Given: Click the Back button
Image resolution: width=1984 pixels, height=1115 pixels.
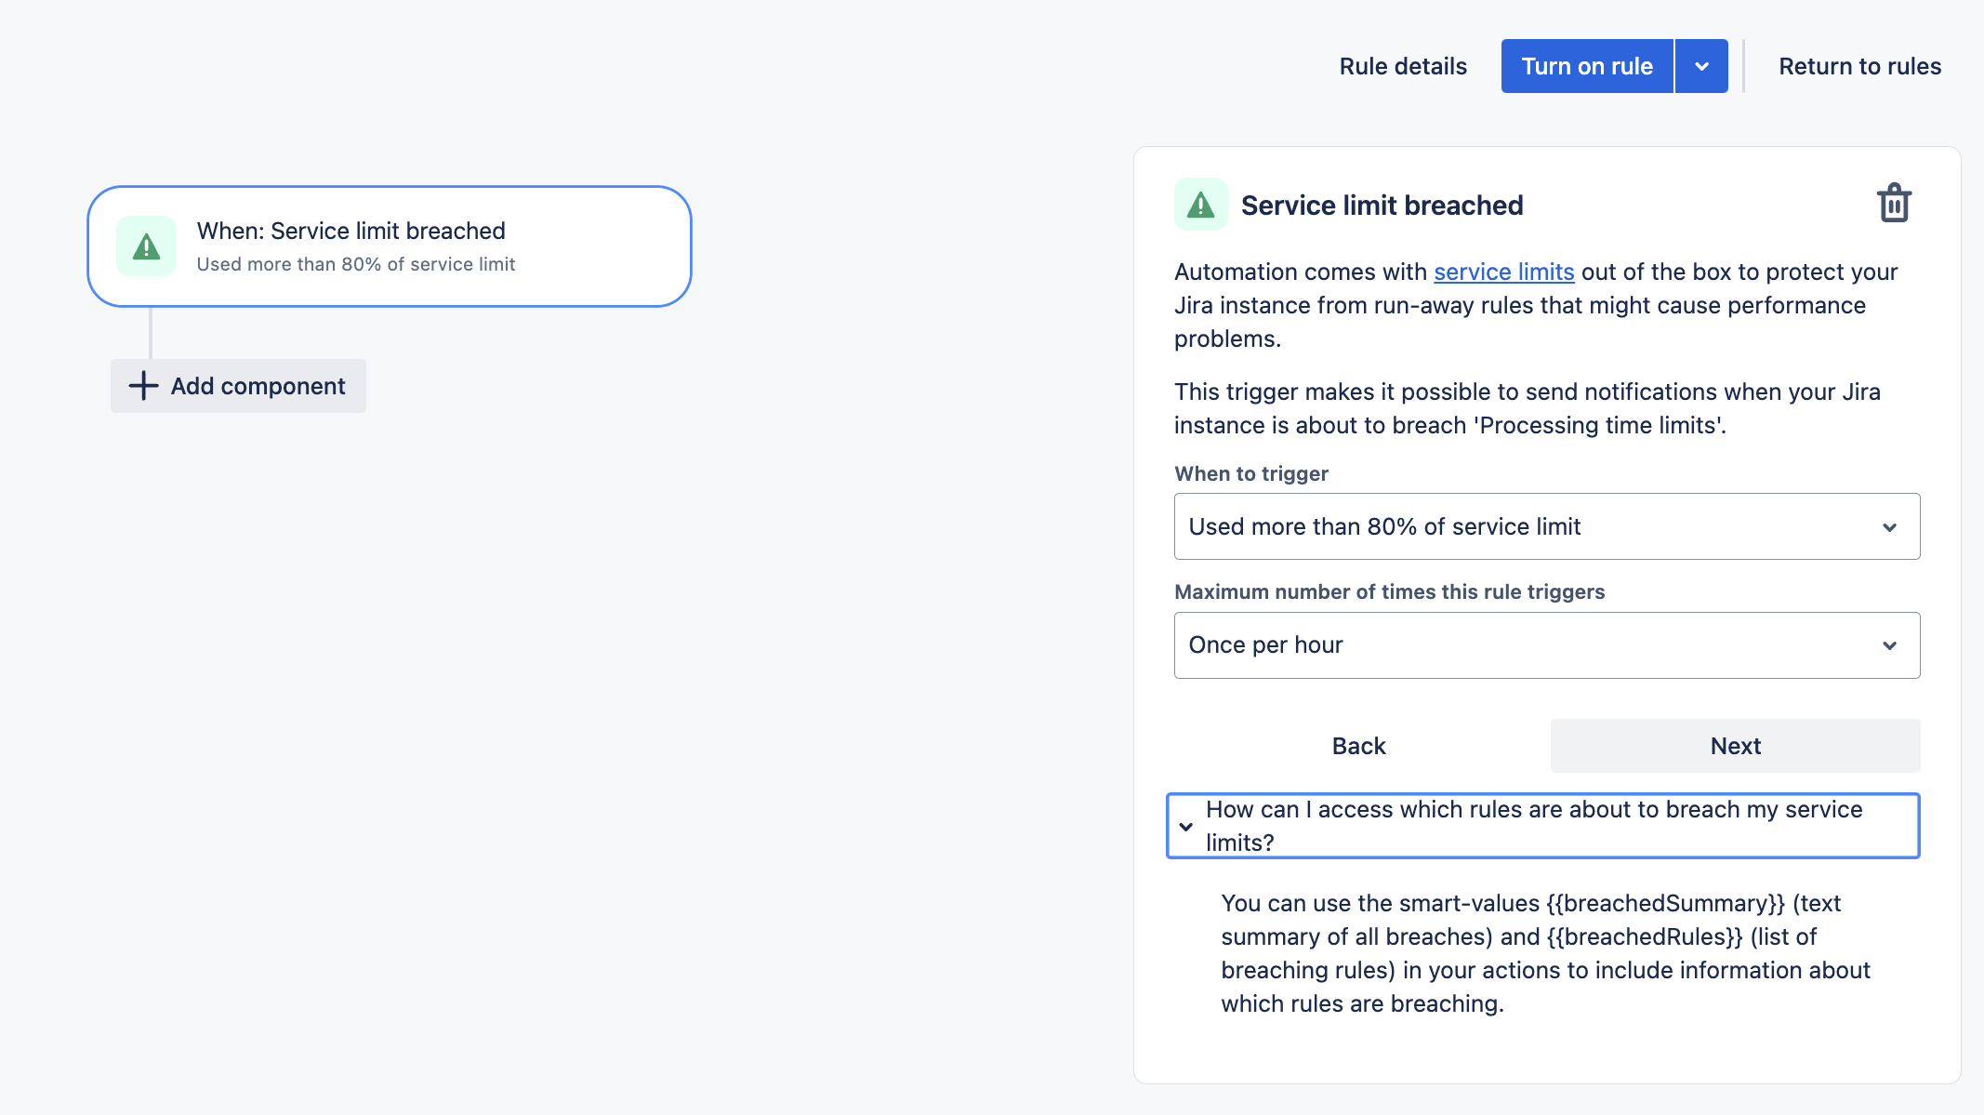Looking at the screenshot, I should [x=1358, y=746].
